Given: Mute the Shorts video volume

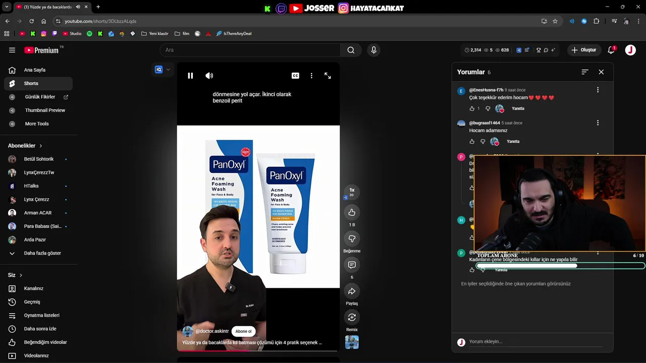Looking at the screenshot, I should pos(209,76).
